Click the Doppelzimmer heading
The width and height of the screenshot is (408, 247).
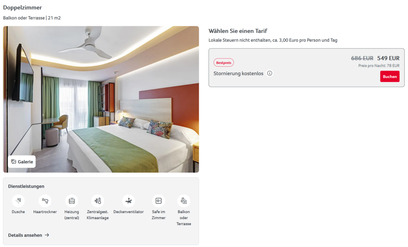[22, 7]
